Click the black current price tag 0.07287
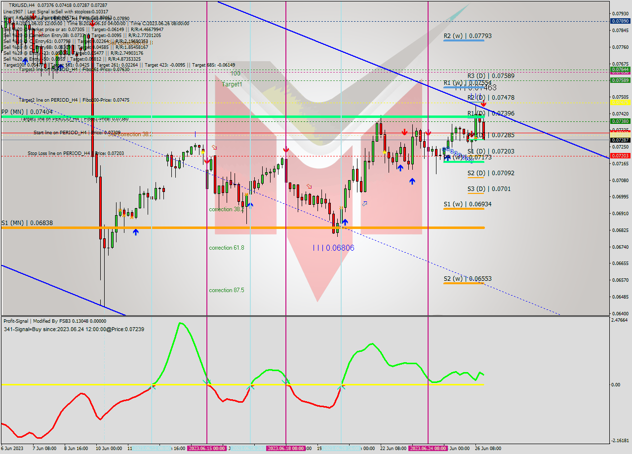 620,140
